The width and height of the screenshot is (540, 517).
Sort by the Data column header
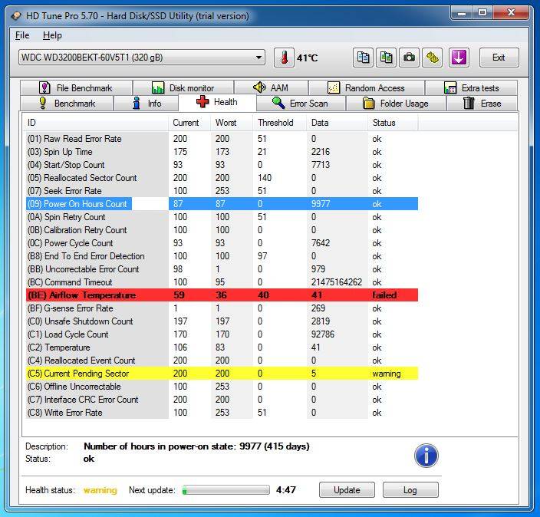[337, 123]
